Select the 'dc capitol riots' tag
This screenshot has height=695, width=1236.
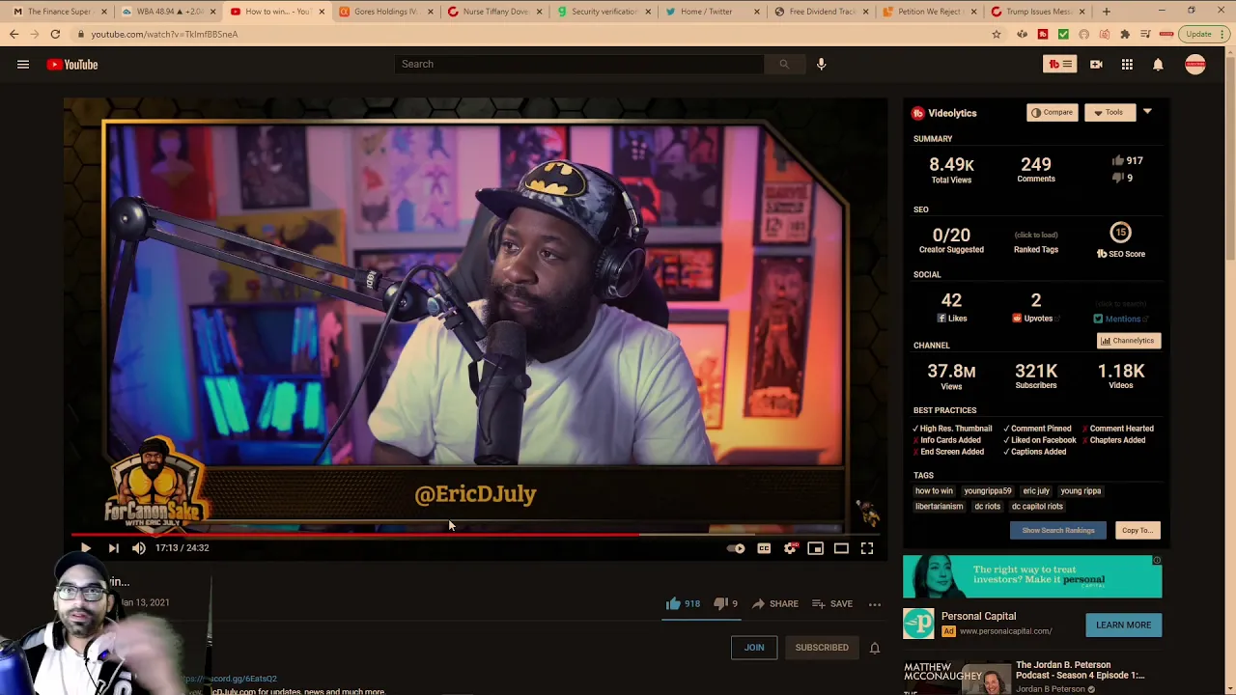pos(1037,506)
